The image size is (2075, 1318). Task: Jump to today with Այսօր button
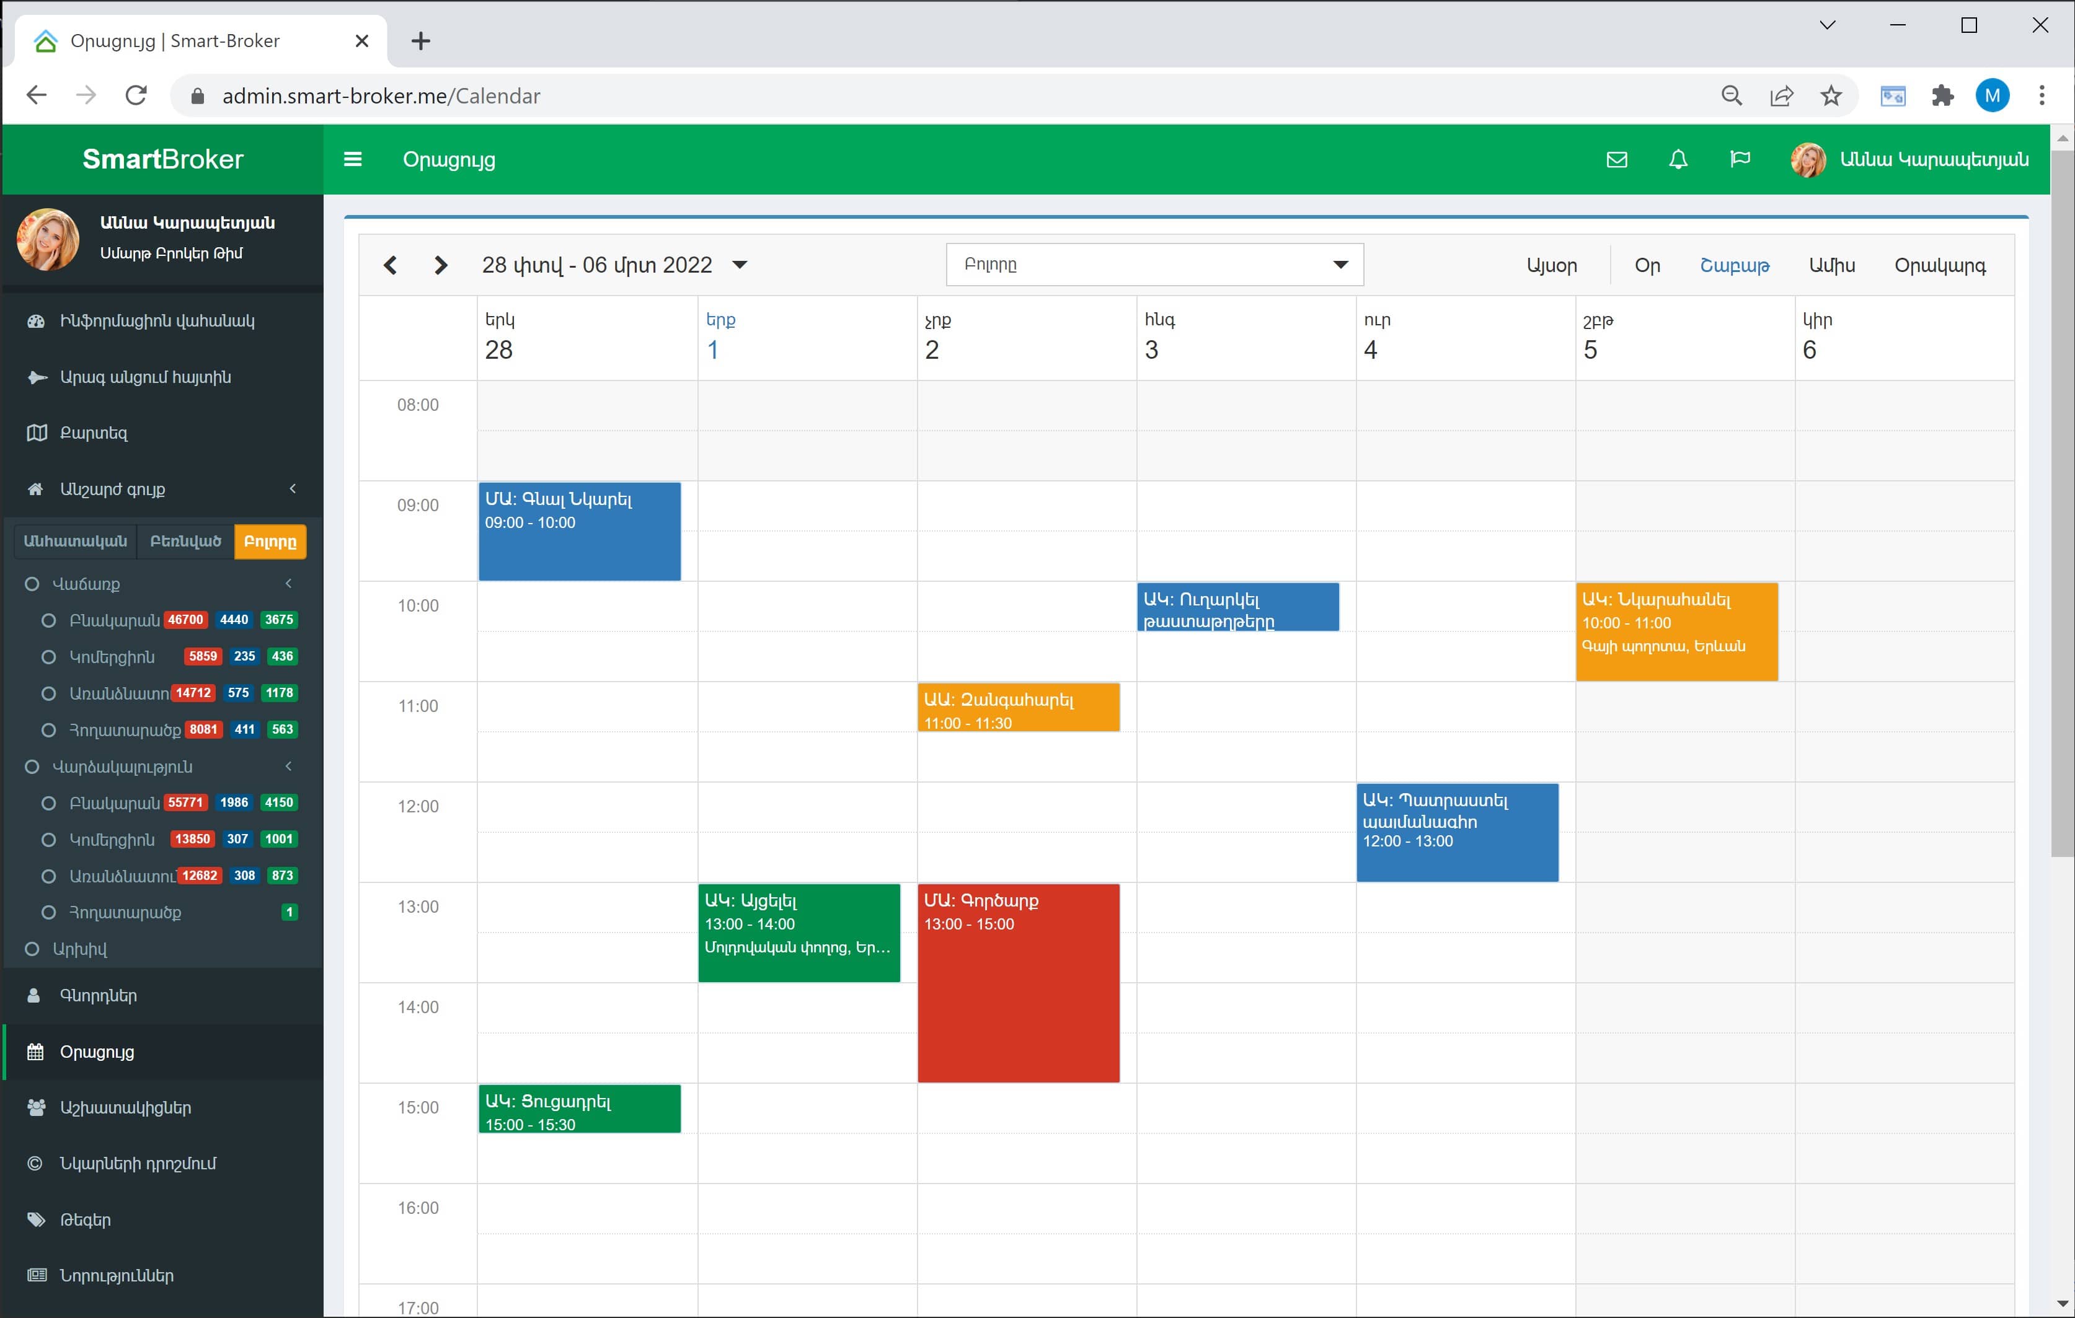tap(1552, 265)
